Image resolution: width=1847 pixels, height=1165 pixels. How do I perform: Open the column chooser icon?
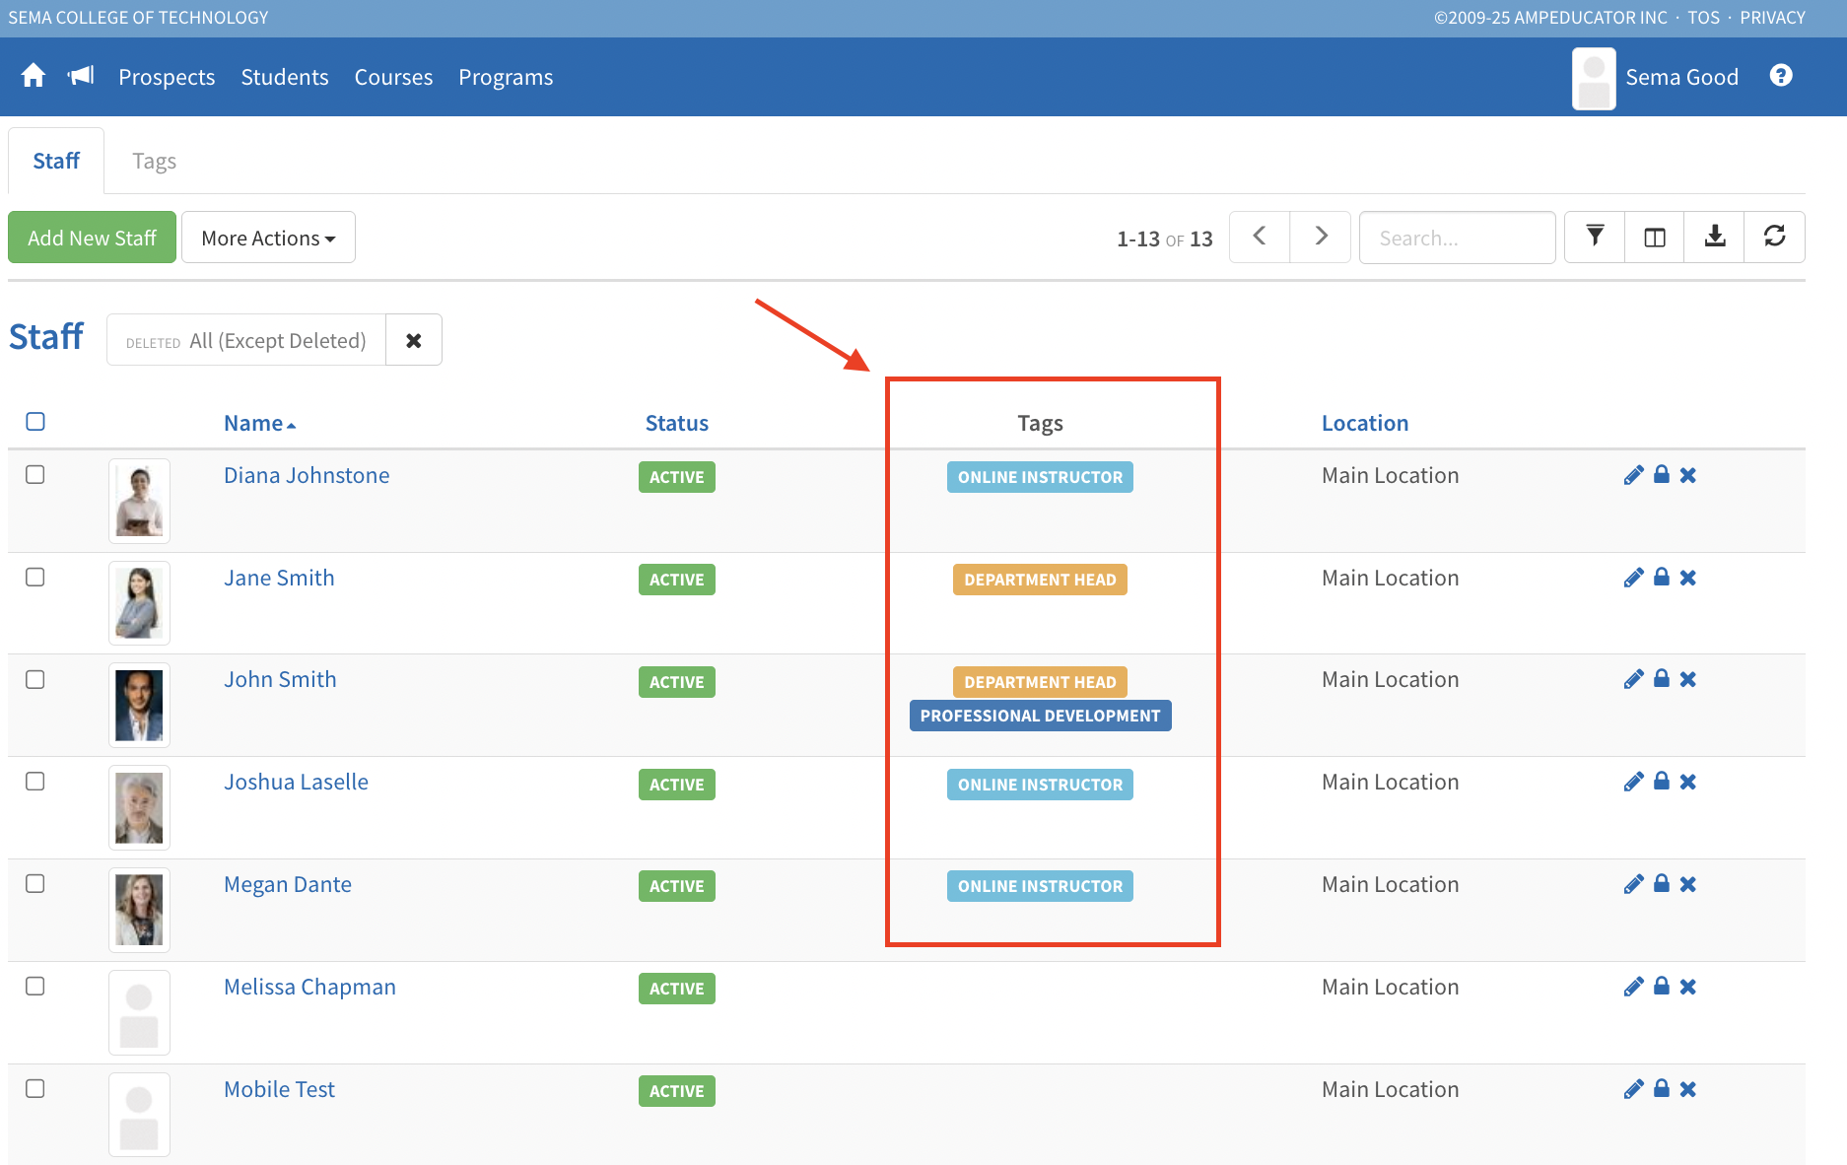pos(1655,237)
